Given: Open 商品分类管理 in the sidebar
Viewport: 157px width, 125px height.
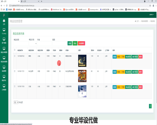Looking at the screenshot, I should (4, 50).
